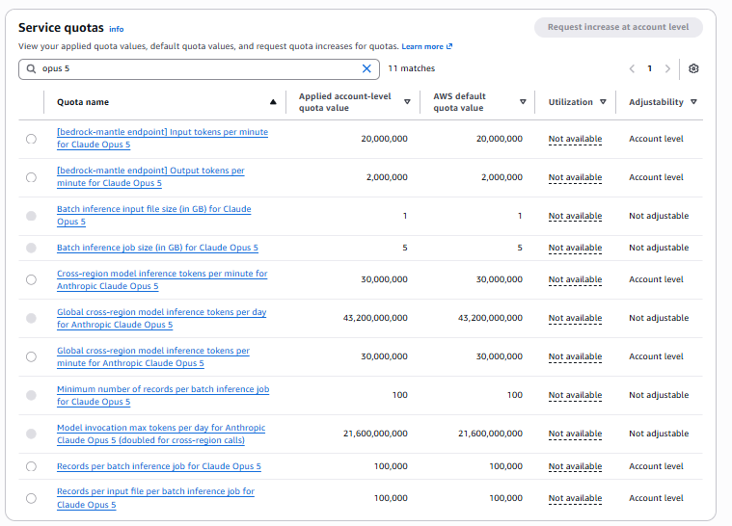This screenshot has height=526, width=732.
Task: Click the Adjustability column header text
Action: (656, 102)
